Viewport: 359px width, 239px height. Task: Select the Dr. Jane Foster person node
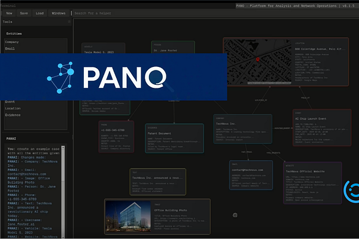tap(173, 47)
